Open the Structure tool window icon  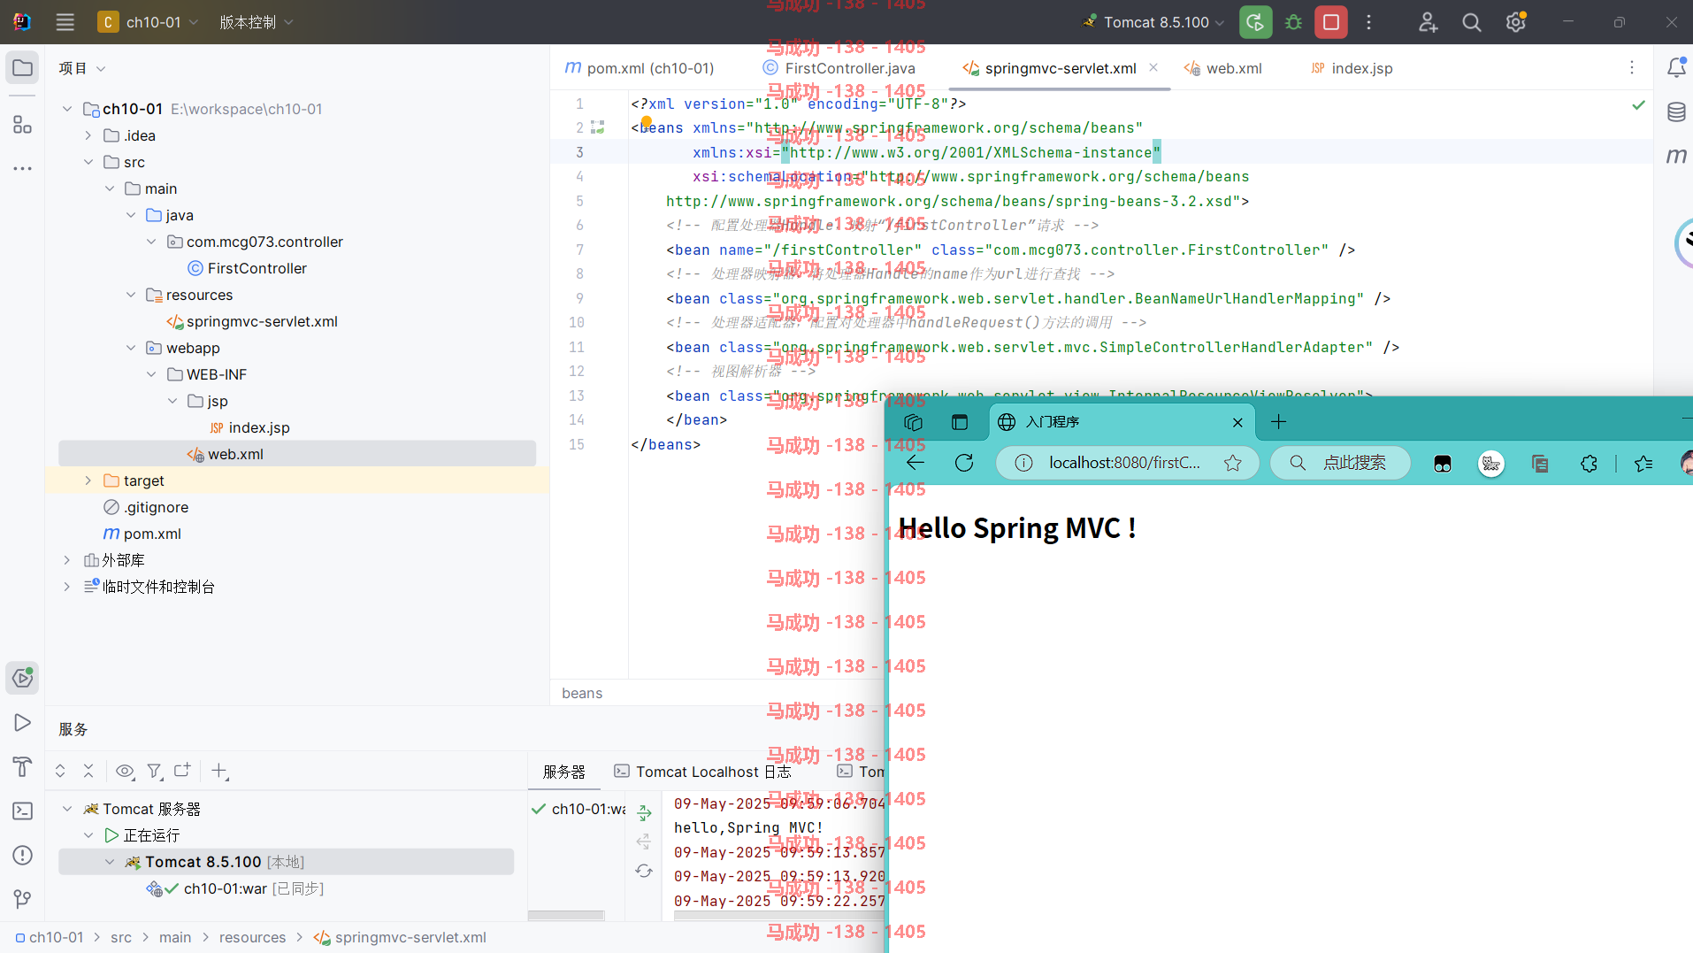click(x=23, y=124)
